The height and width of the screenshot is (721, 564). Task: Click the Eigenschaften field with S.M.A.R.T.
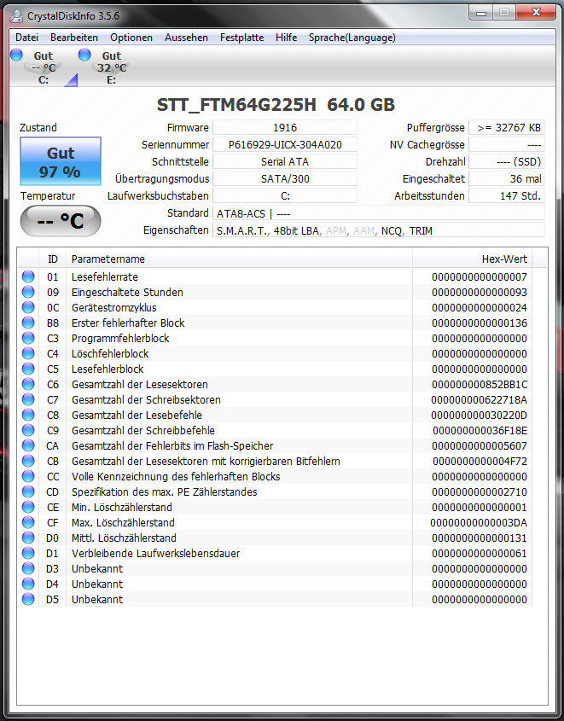tap(379, 230)
